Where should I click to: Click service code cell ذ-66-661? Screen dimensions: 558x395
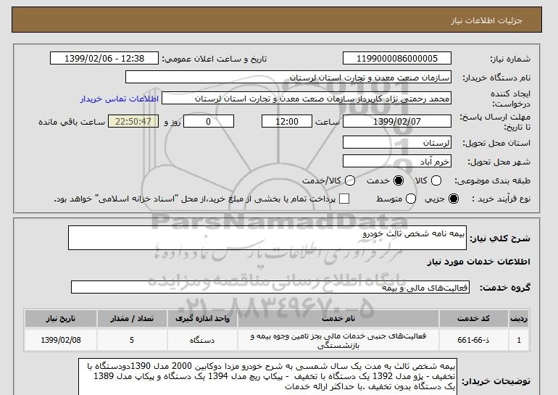point(473,340)
